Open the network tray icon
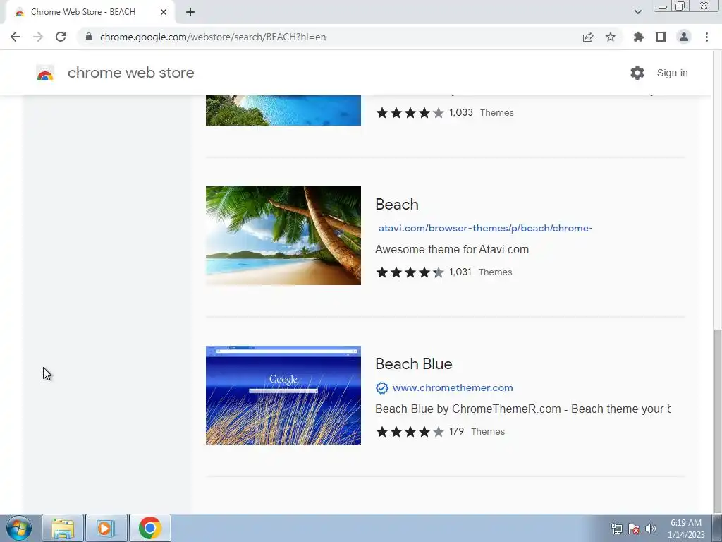 616,529
